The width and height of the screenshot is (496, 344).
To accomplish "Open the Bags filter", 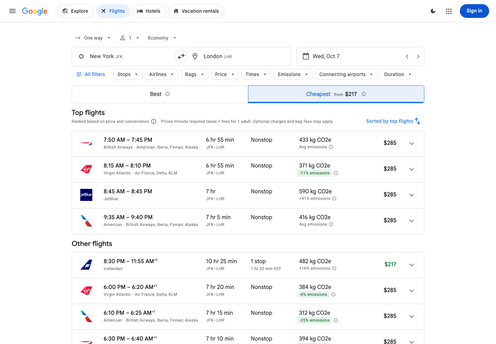I will point(195,74).
